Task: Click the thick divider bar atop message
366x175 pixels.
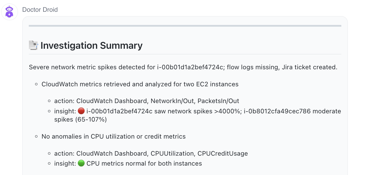Action: point(185,26)
